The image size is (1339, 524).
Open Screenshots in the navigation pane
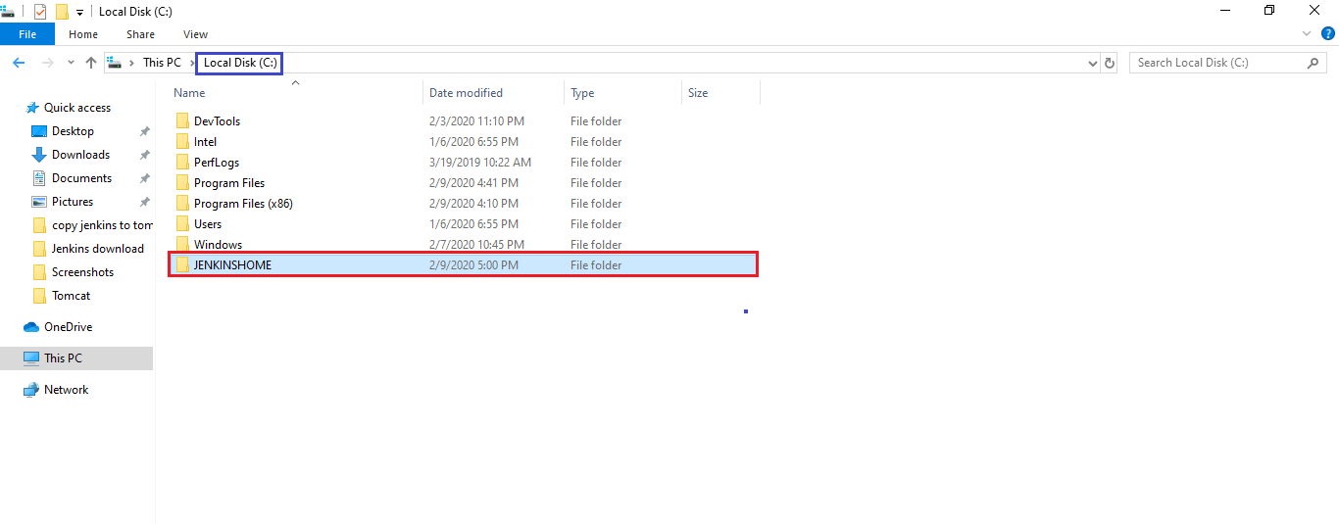click(82, 272)
